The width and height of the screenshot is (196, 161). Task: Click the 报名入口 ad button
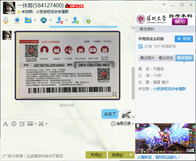(180, 22)
